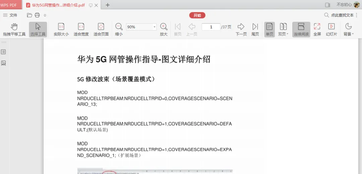This screenshot has height=174, width=362.
Task: Open the hamburger 文件 menu
Action: point(10,15)
